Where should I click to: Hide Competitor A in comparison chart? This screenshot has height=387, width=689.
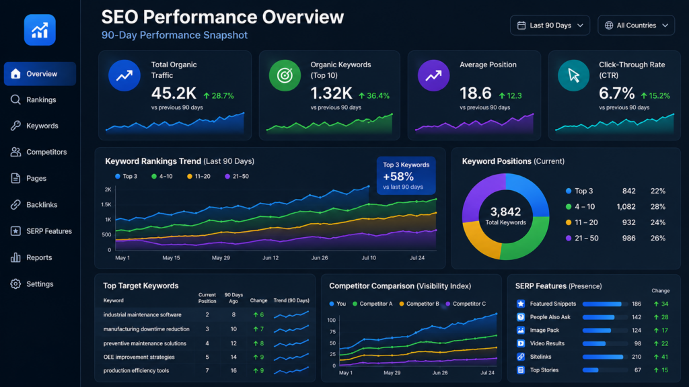tap(372, 304)
